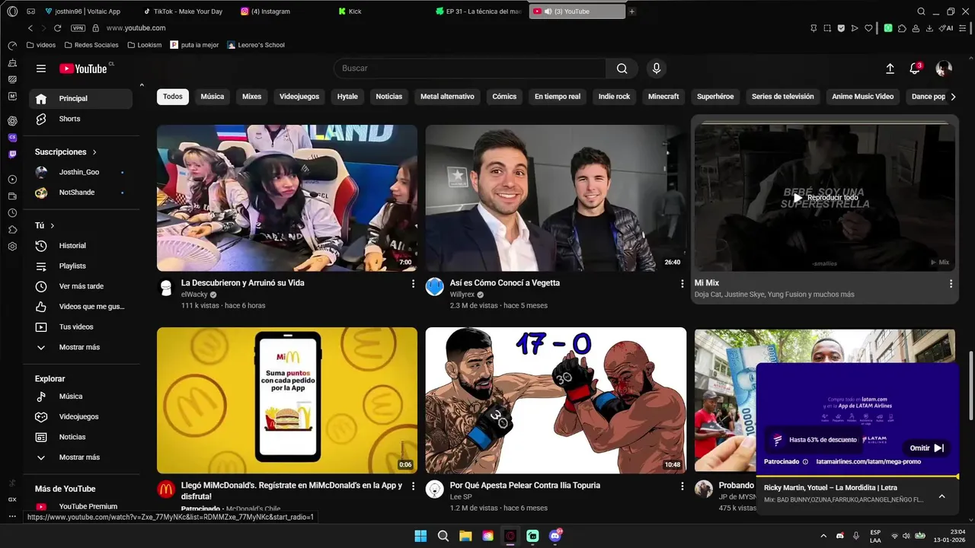Open options for Así es Cómo video
Image resolution: width=975 pixels, height=548 pixels.
click(x=682, y=283)
